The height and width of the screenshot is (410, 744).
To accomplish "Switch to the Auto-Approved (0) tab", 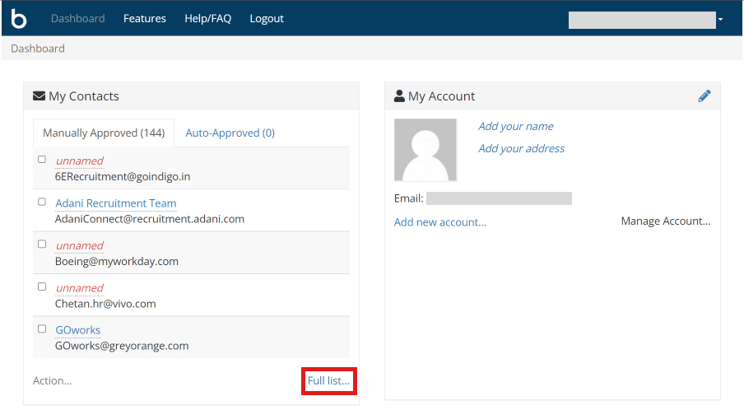I will [x=230, y=133].
